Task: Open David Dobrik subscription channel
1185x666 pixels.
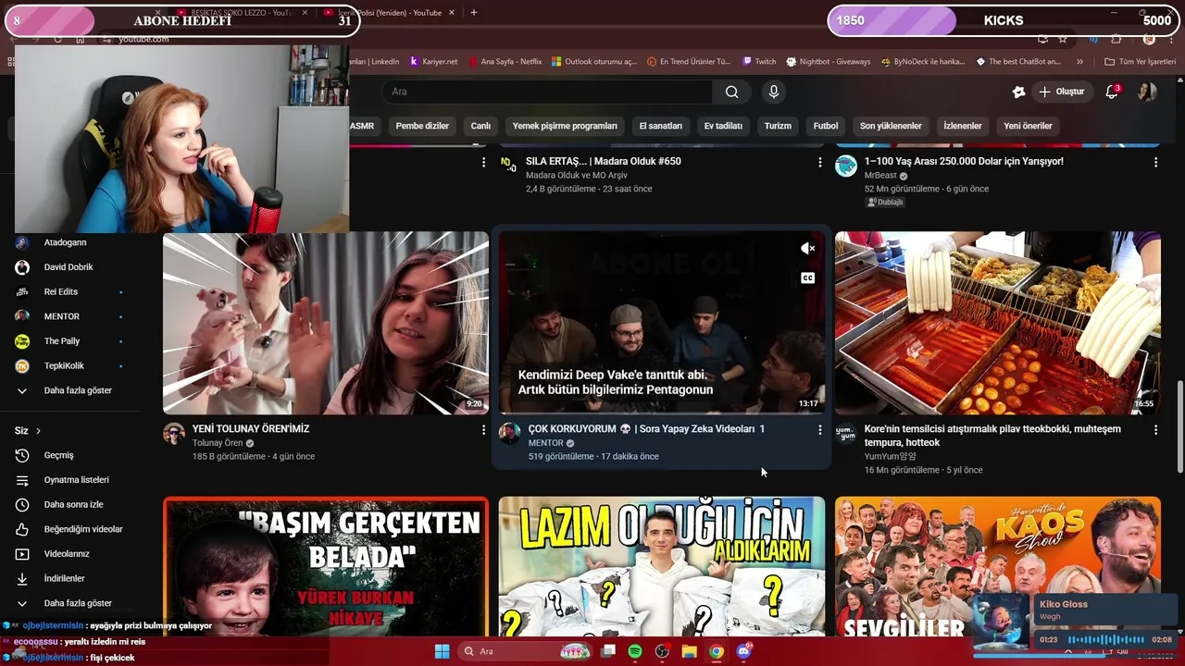Action: click(x=70, y=267)
